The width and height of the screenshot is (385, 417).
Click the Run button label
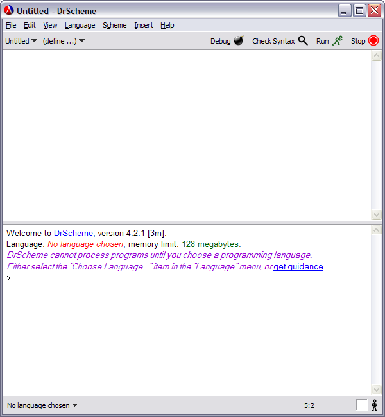click(x=323, y=41)
